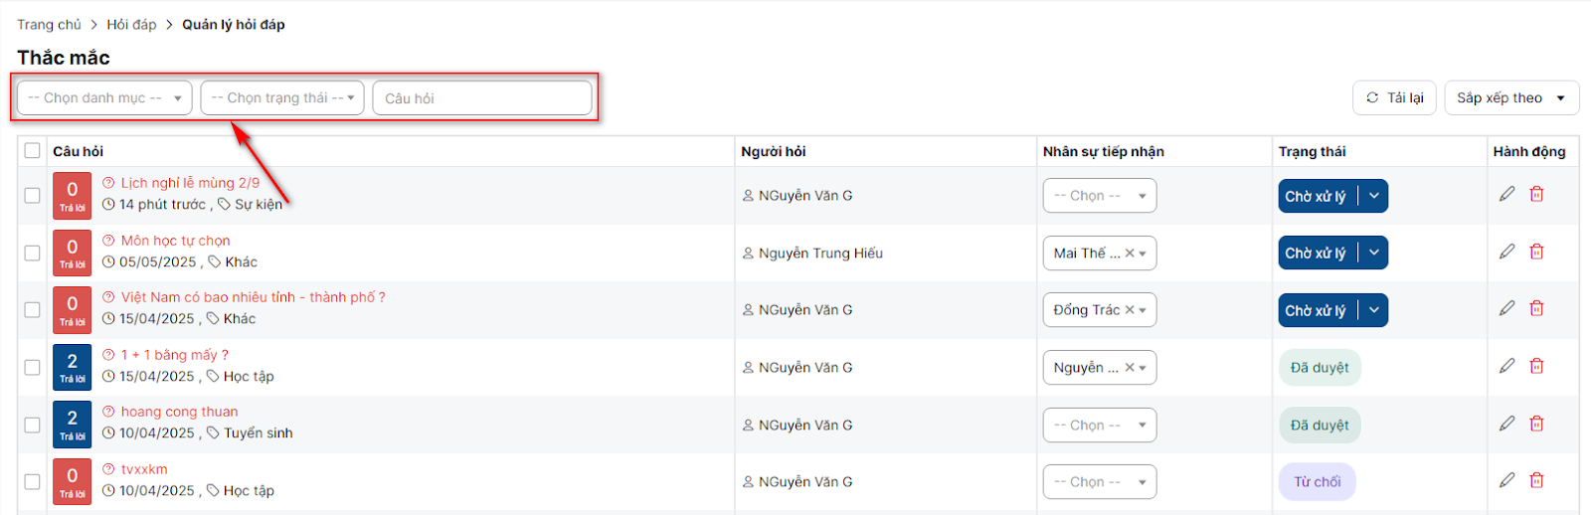This screenshot has width=1591, height=515.
Task: Click trash icon for 'tvxxkm' row
Action: [1536, 480]
